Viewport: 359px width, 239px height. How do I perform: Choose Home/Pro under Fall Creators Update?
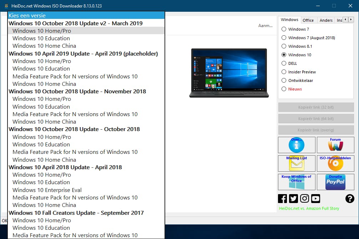pyautogui.click(x=86, y=220)
